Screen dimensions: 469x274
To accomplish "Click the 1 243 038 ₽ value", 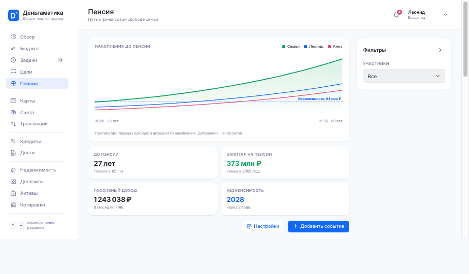I will 113,199.
